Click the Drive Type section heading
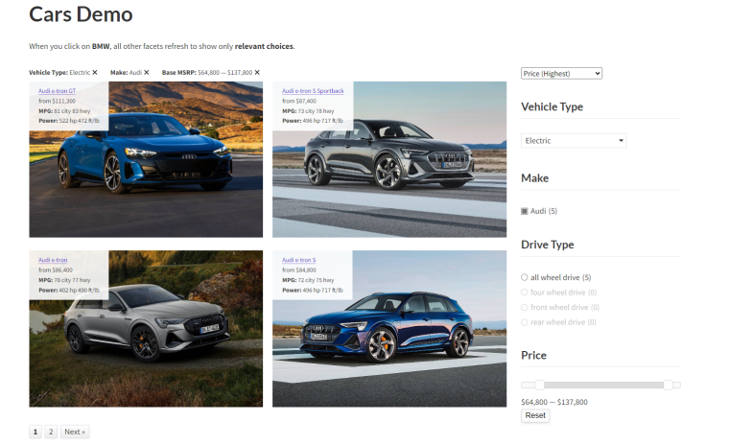The height and width of the screenshot is (445, 729). click(547, 245)
